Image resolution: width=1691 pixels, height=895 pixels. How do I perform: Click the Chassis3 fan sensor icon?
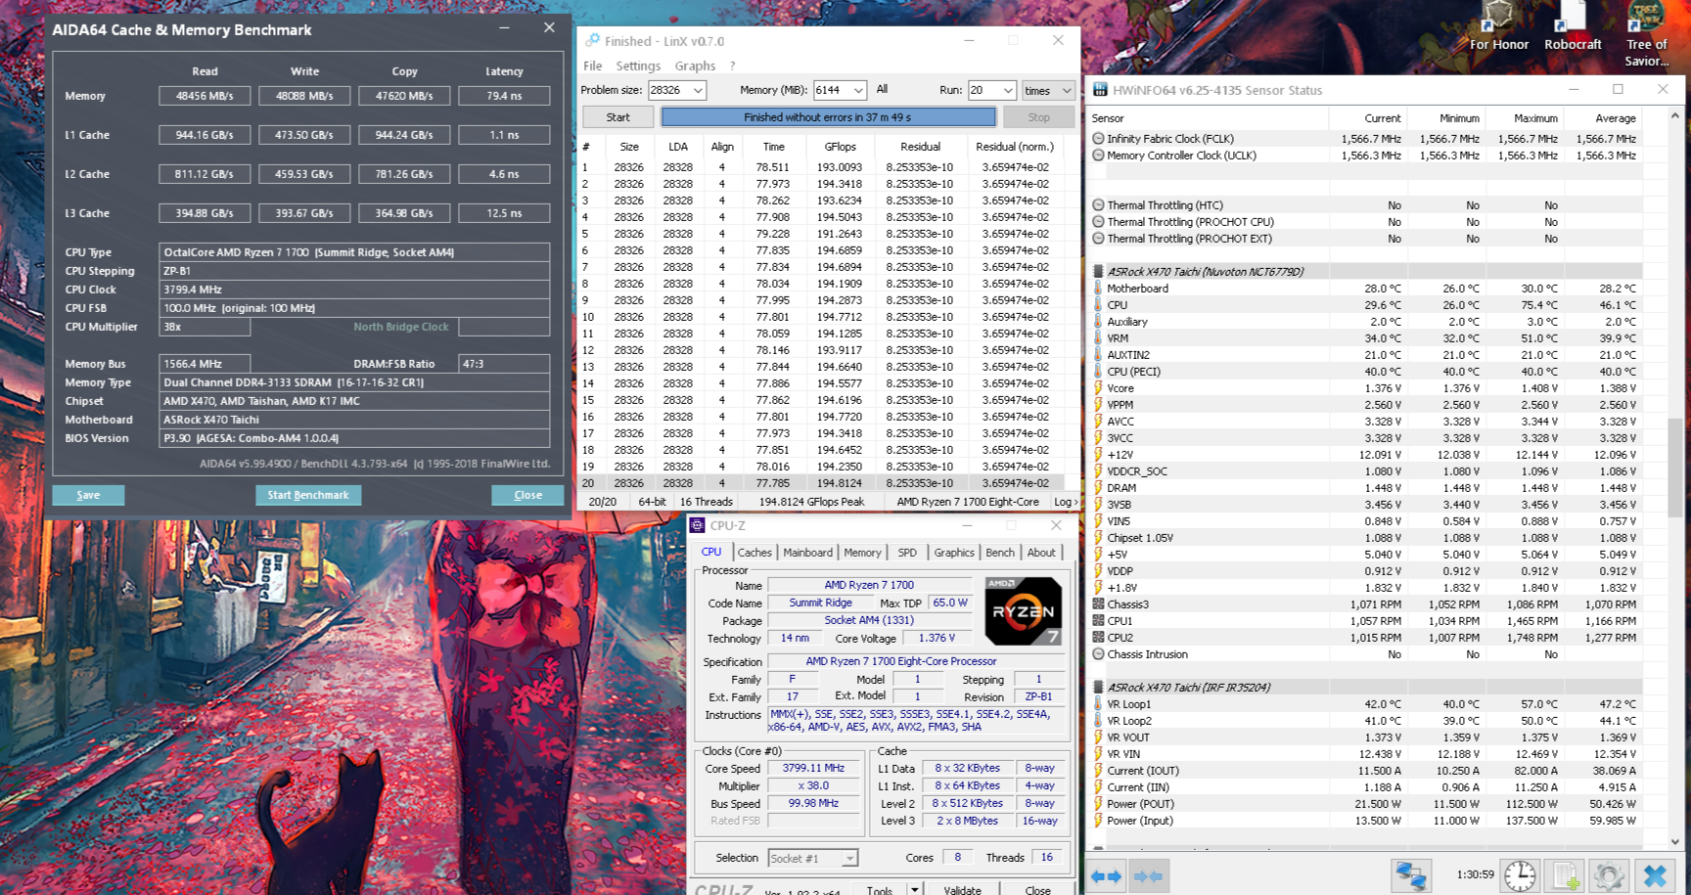click(x=1098, y=604)
